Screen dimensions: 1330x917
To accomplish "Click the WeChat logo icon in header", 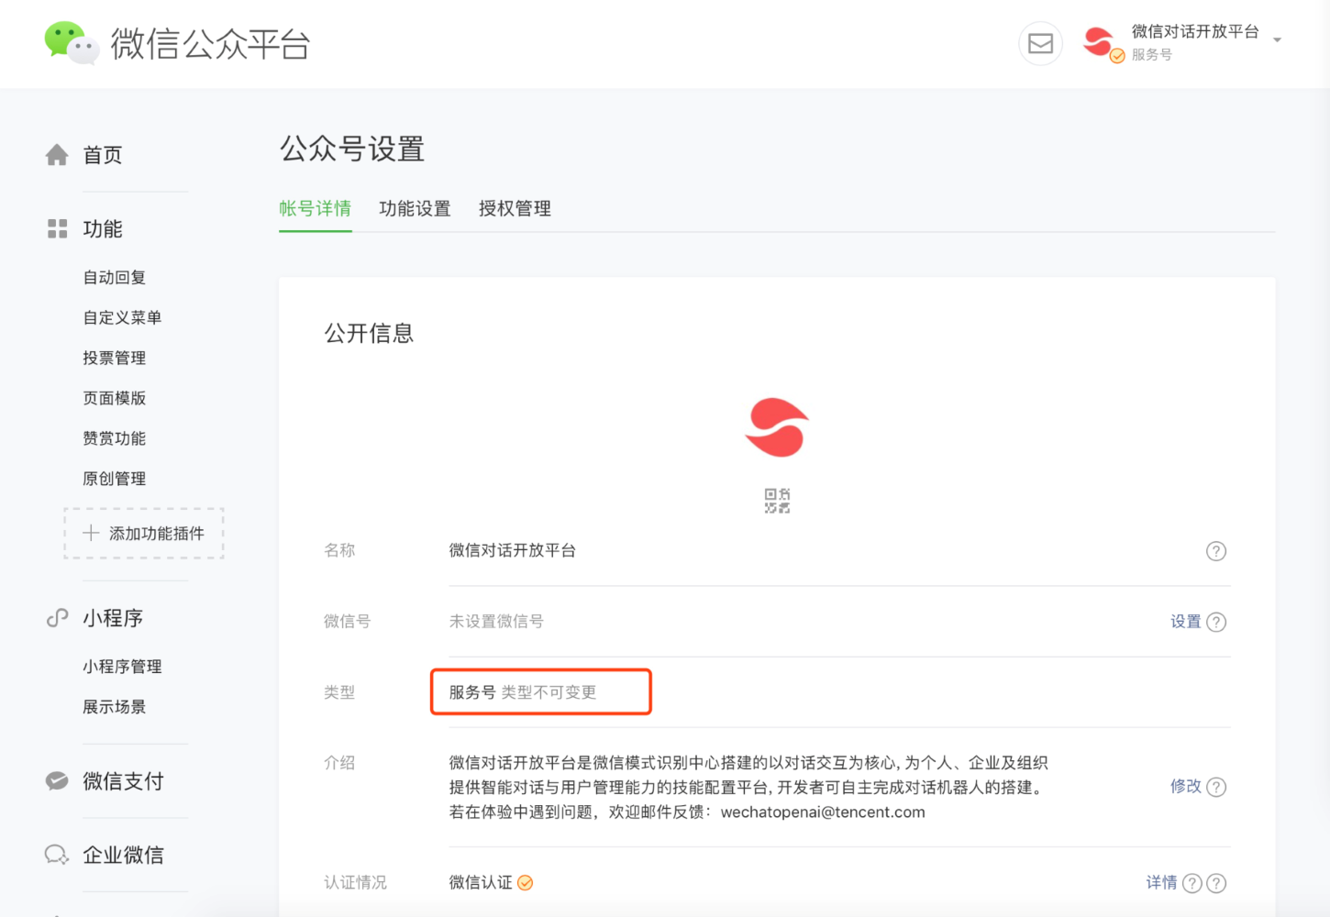I will [x=72, y=43].
